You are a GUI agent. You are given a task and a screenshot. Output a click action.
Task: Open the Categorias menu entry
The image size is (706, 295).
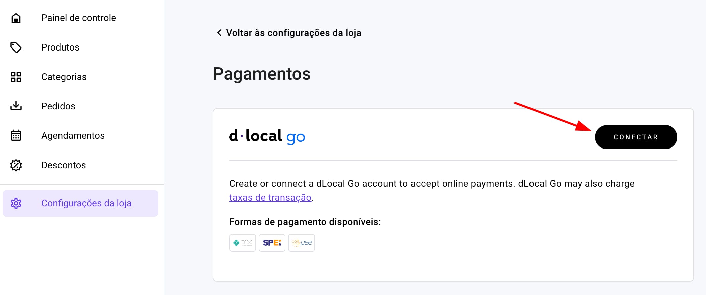64,77
